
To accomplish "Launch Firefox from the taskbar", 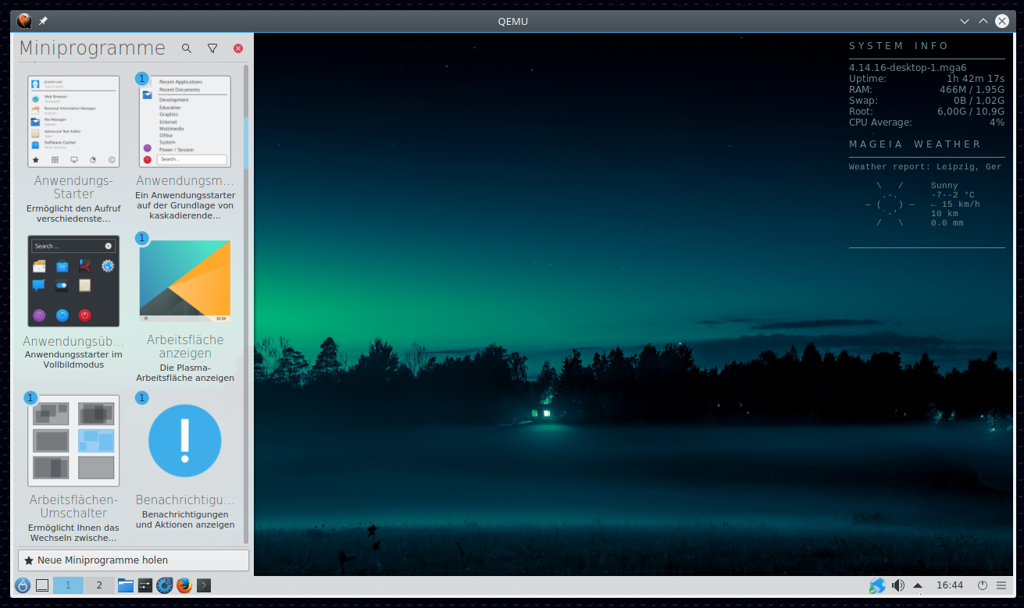I will tap(184, 585).
